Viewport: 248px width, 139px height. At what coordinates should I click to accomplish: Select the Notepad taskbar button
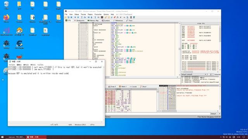point(36,137)
